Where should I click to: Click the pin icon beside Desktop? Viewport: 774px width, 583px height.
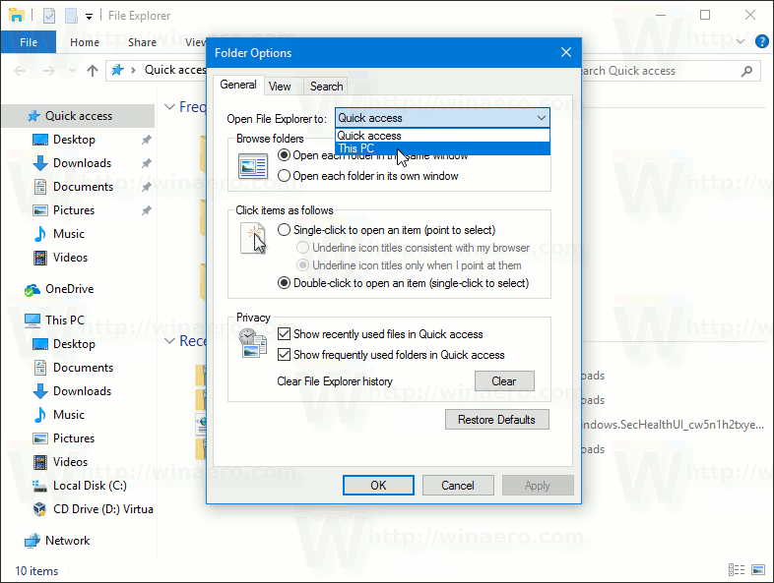tap(146, 140)
